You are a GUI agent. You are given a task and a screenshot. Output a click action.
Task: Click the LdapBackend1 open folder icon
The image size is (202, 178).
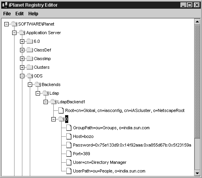[x=53, y=102]
